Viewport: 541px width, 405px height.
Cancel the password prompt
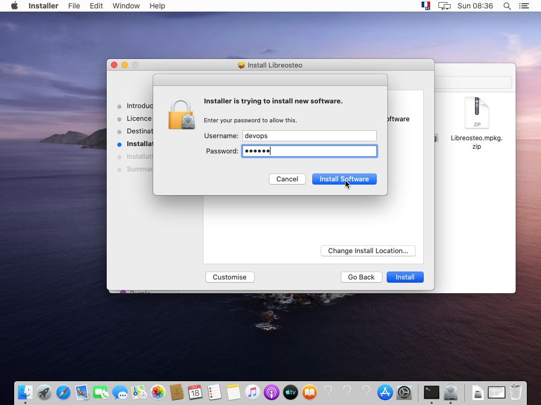click(287, 179)
